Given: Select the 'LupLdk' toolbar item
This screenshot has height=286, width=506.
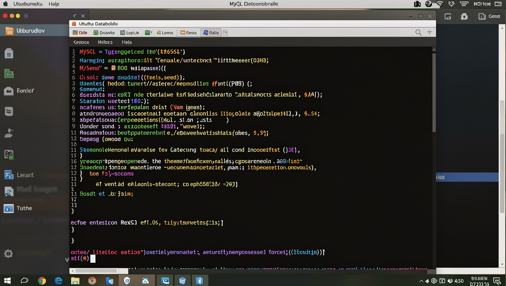Looking at the screenshot, I should (130, 33).
